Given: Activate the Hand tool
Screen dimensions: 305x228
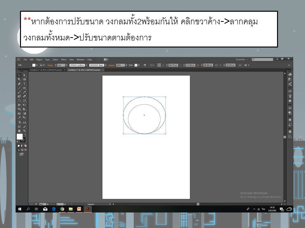Looking at the screenshot, I should pos(19,131).
